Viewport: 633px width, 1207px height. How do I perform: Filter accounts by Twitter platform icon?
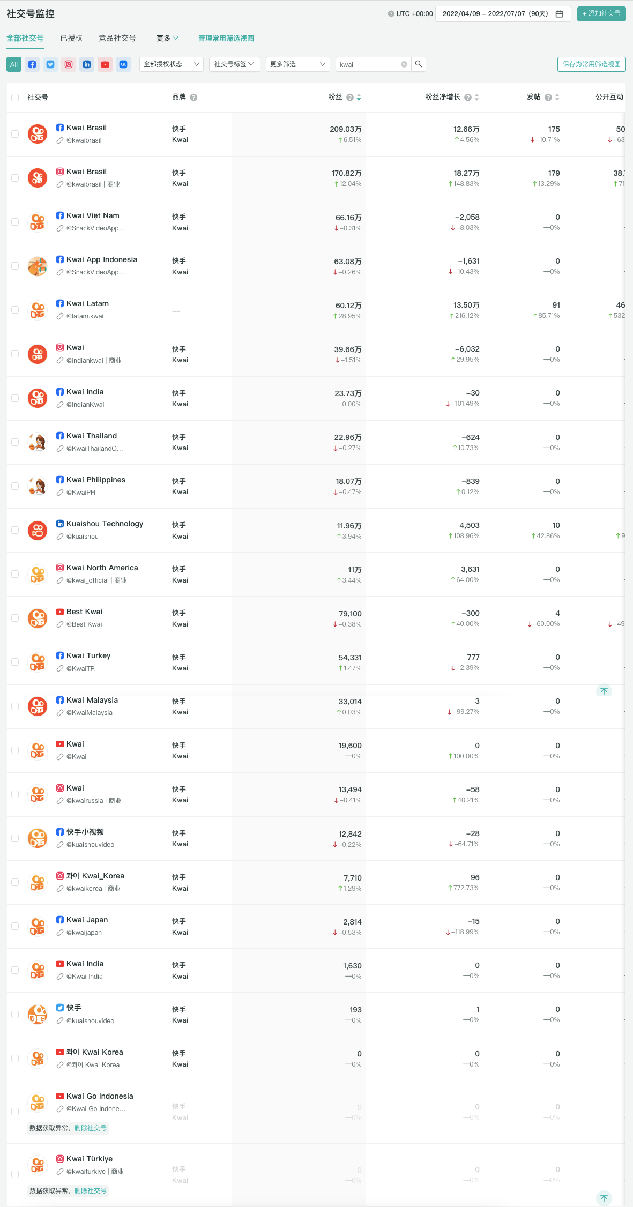(50, 64)
